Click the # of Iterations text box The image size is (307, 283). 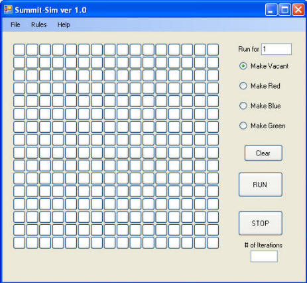point(264,256)
